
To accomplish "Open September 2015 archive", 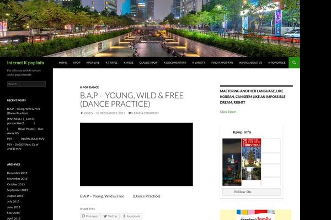I will point(18,190).
